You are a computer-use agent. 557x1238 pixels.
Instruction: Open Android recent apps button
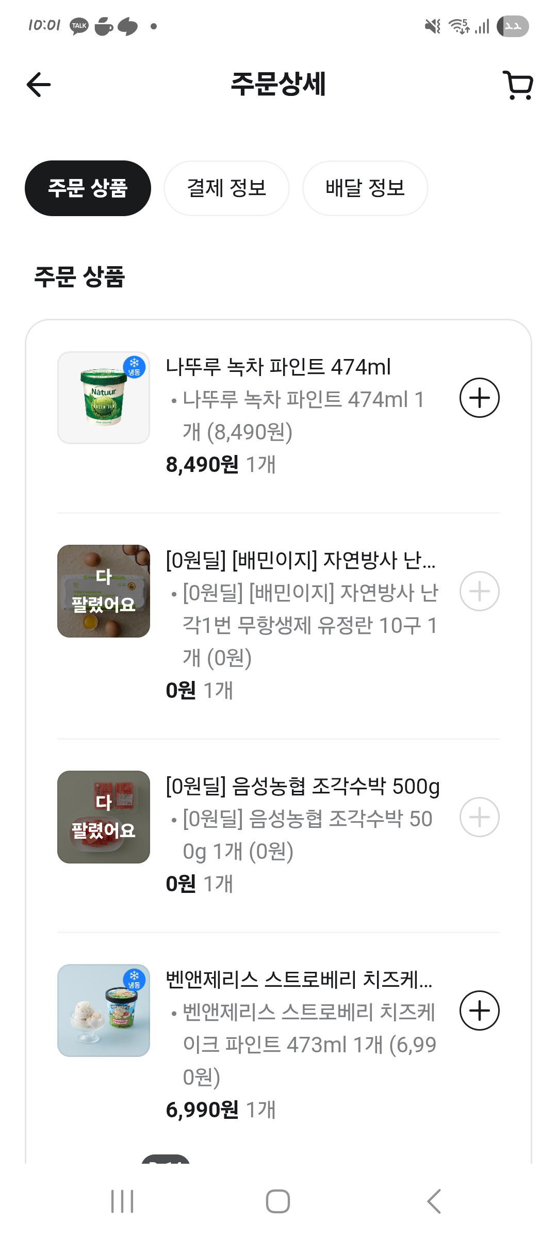123,1201
